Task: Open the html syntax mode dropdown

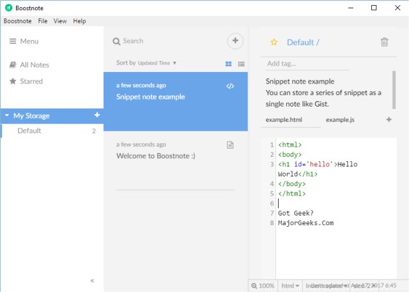Action: coord(291,286)
